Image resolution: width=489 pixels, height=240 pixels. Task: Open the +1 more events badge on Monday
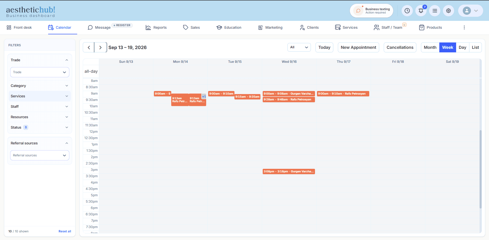[x=204, y=96]
